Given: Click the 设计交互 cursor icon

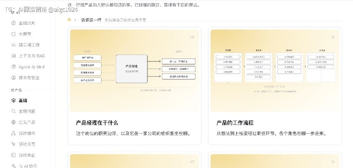Looking at the screenshot, I should (x=13, y=144).
